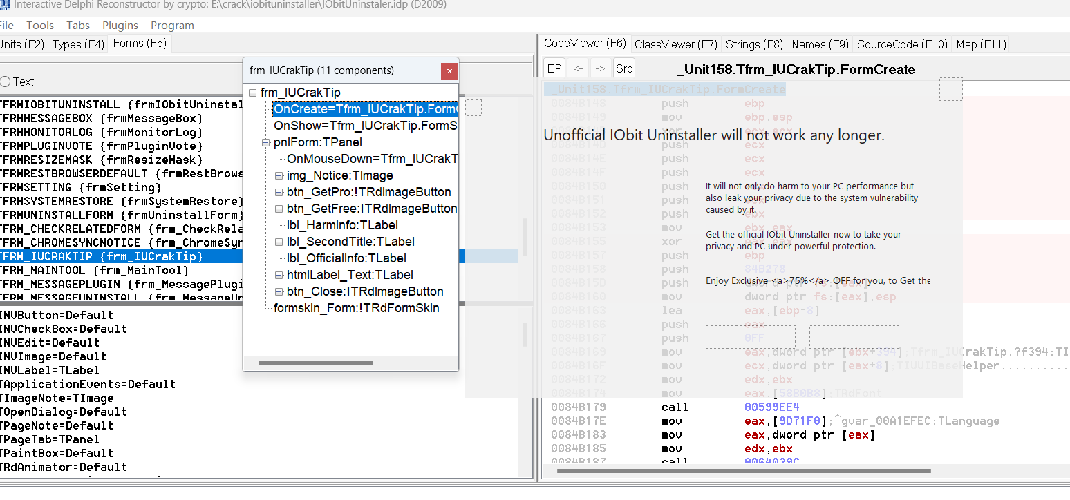Select formskin_Form:!TRdFormSkin tree item
1070x500 pixels.
pos(356,308)
